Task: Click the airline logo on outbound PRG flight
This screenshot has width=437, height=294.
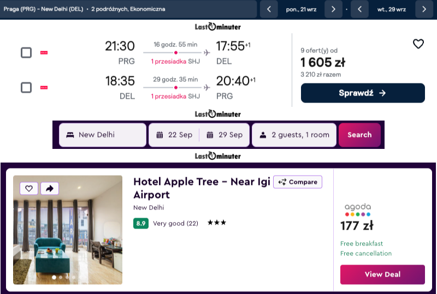Action: click(44, 52)
